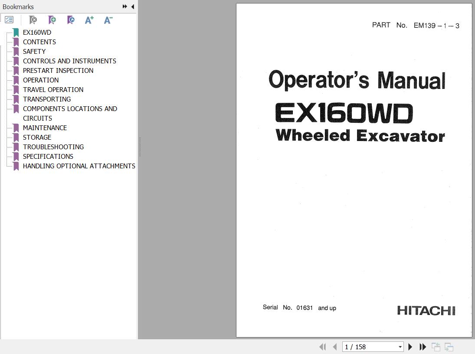
Task: Jump to the SAFETY bookmark
Action: (x=34, y=52)
